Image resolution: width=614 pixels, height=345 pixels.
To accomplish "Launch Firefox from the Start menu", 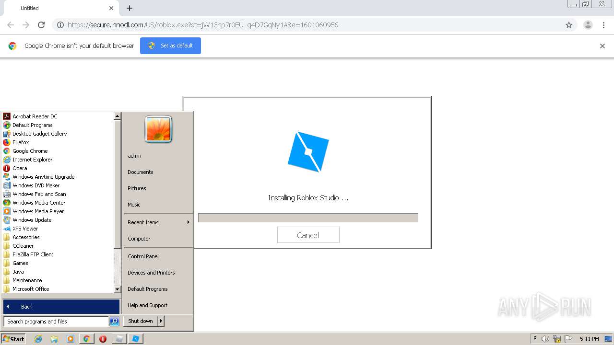I will [x=16, y=142].
